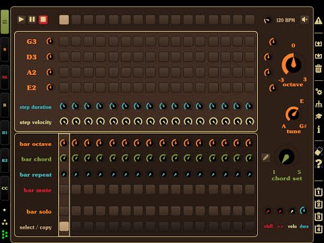The height and width of the screenshot is (243, 324).
Task: Click the first bar octave knob
Action: 63,143
